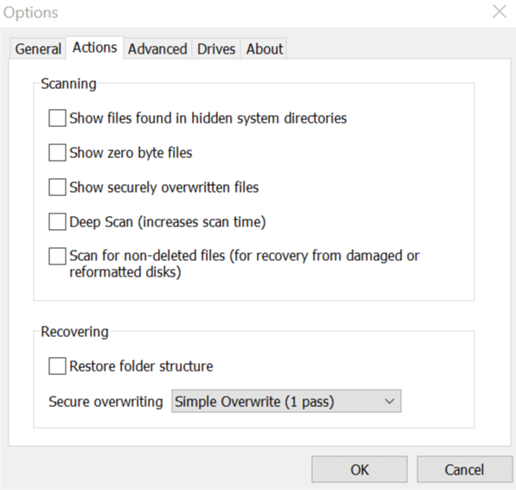Open the Advanced tab
516x490 pixels.
click(157, 48)
